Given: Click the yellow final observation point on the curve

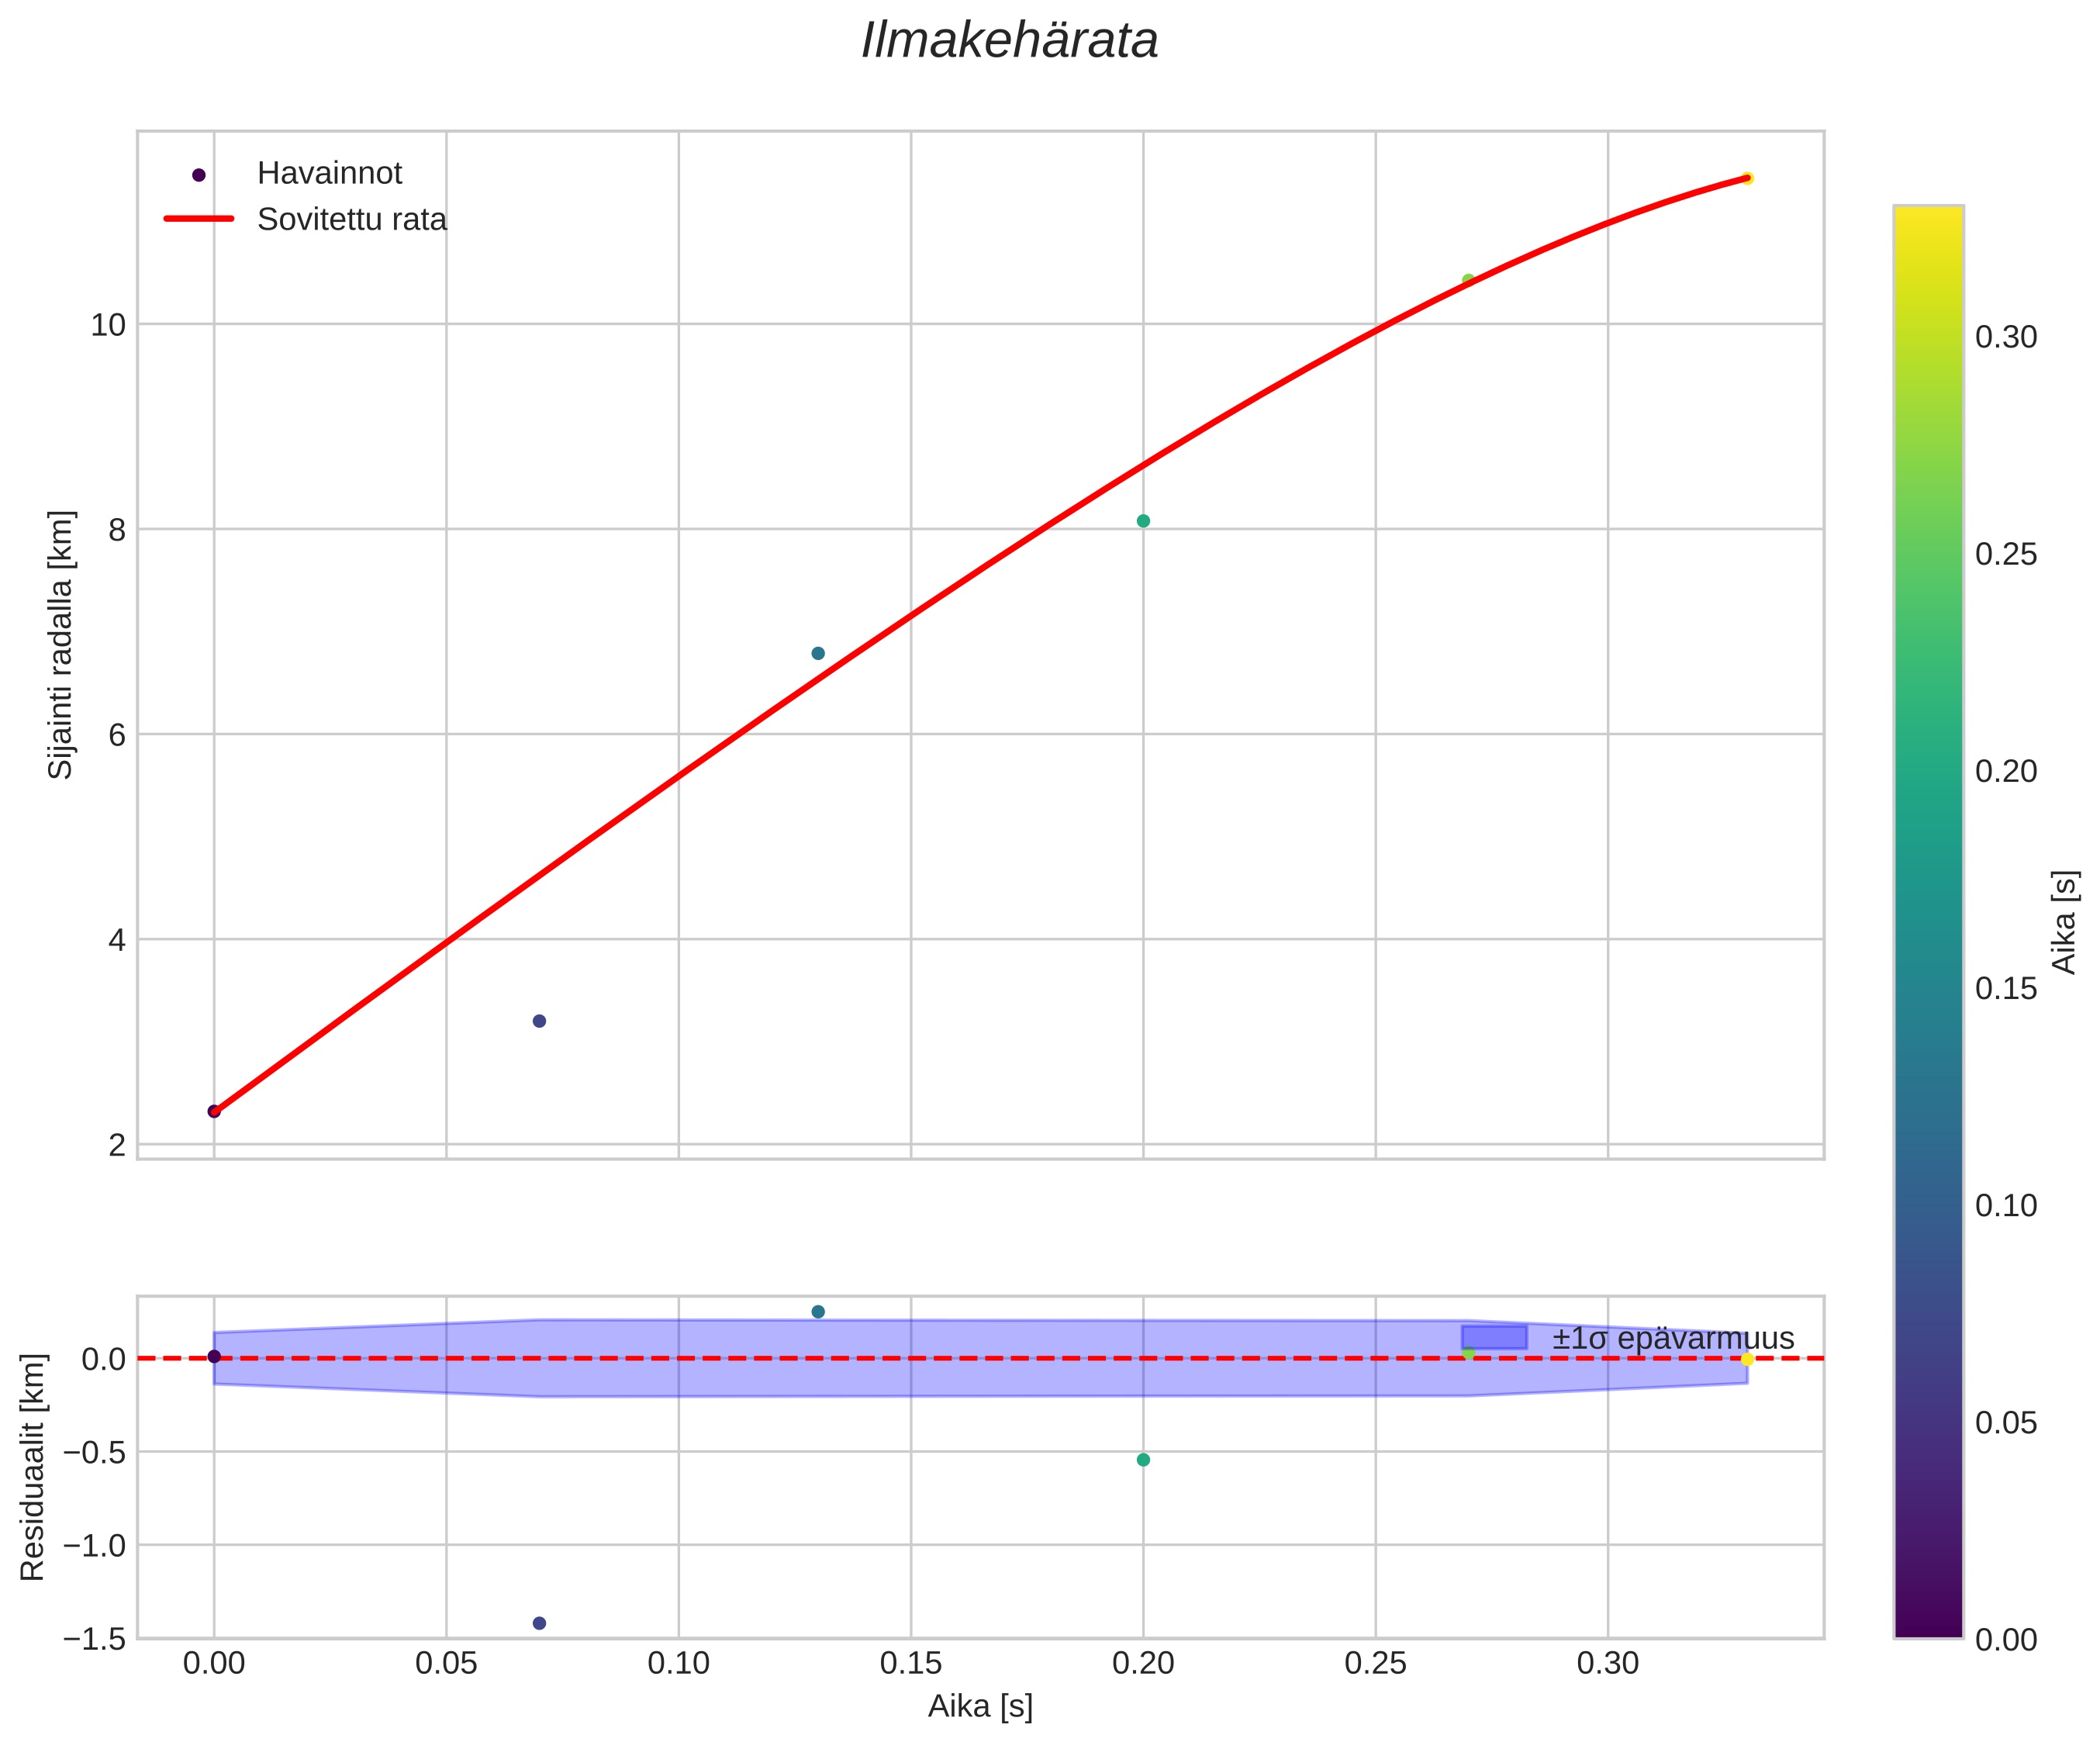Looking at the screenshot, I should click(1747, 178).
